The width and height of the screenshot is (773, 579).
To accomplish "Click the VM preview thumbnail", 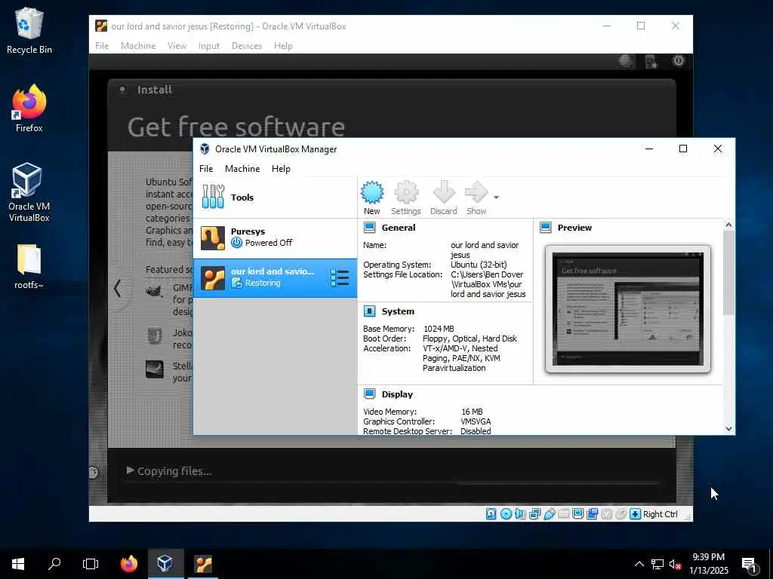I will pos(627,308).
